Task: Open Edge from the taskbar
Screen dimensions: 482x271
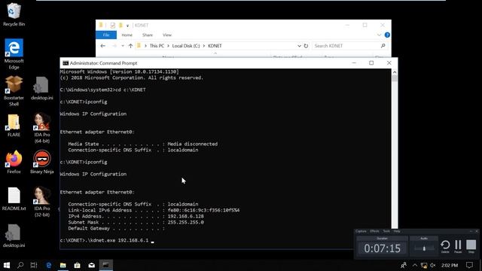Action: click(48, 265)
